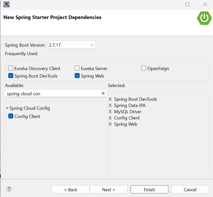Check the Eureka Server option
This screenshot has width=213, height=197.
point(77,68)
